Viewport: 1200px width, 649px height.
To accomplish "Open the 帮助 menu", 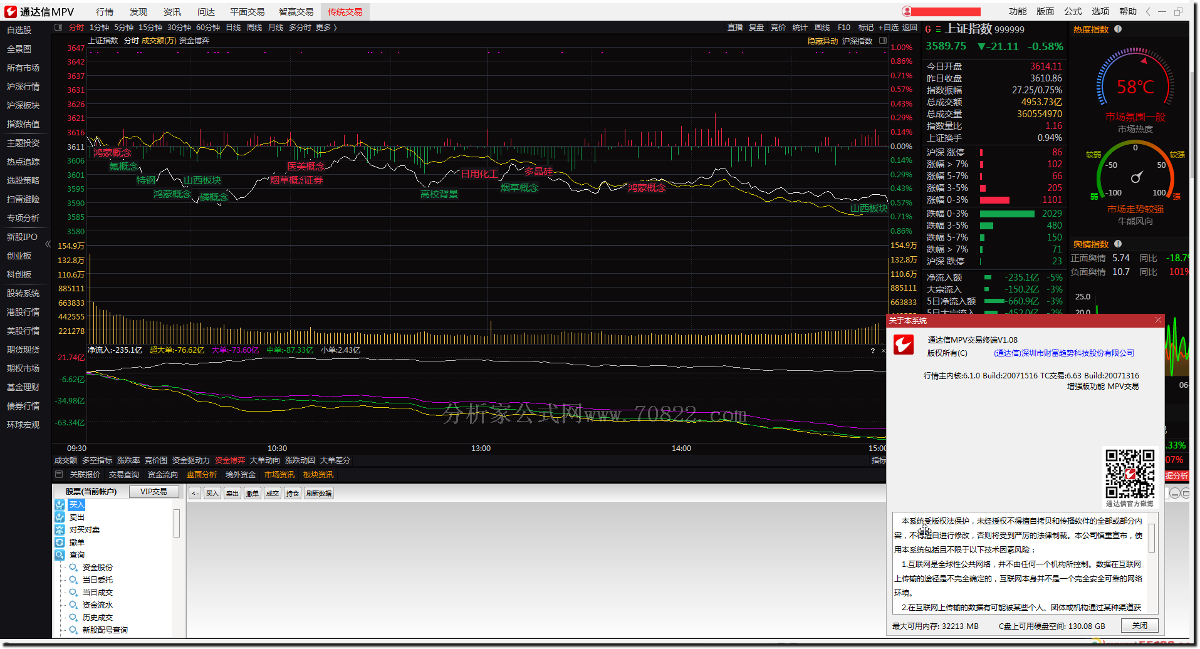I will pyautogui.click(x=1128, y=11).
